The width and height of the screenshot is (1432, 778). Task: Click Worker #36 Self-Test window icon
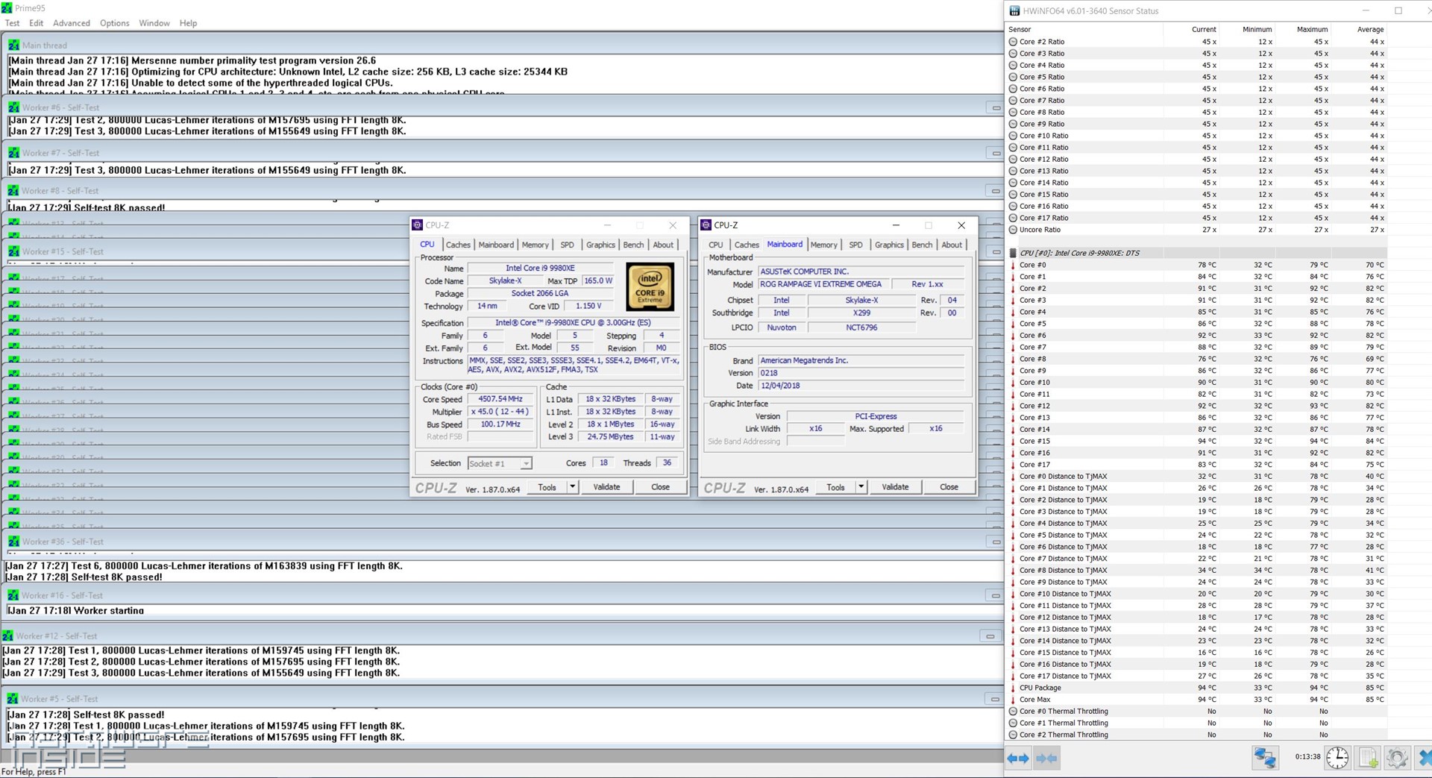13,542
